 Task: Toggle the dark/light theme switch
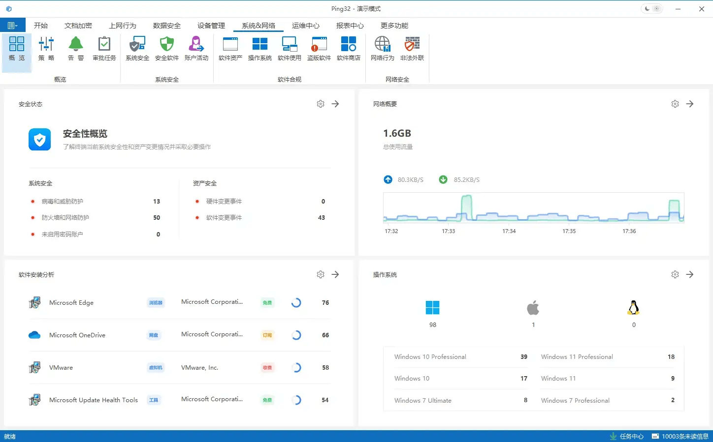click(x=651, y=9)
